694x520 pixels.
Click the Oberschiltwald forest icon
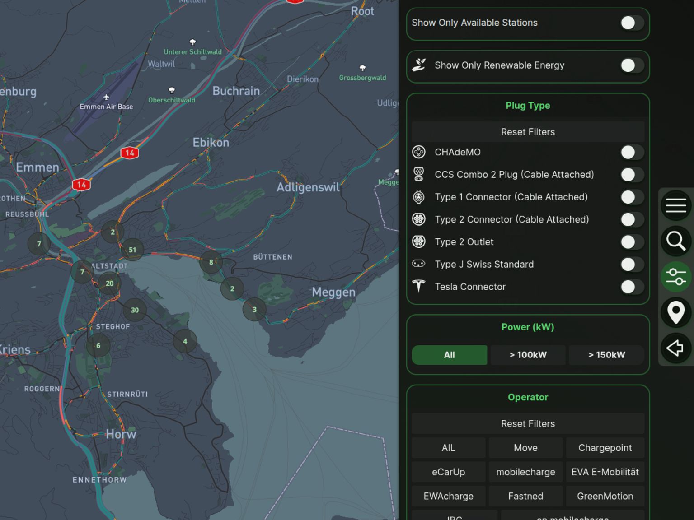click(x=172, y=90)
